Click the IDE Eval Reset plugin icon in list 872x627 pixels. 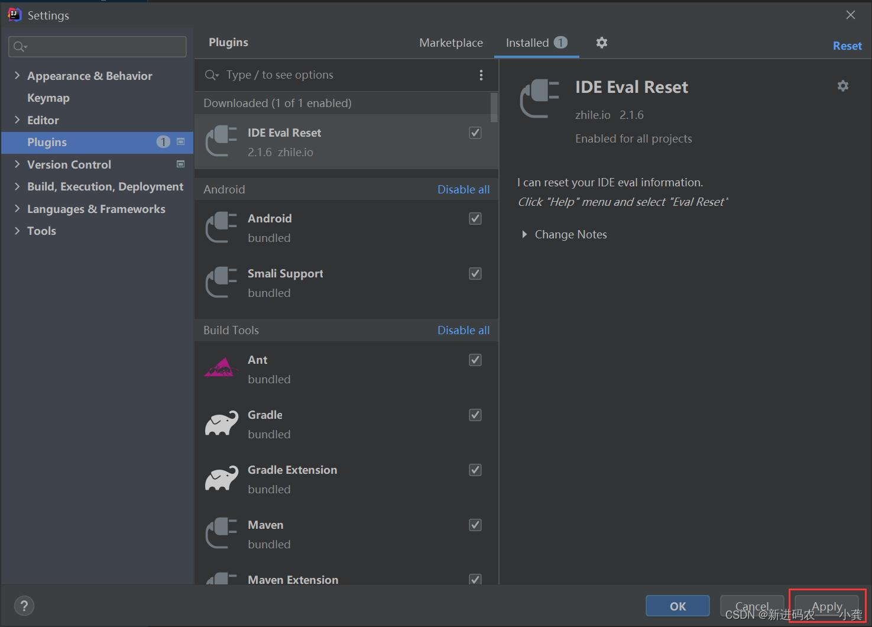click(221, 141)
